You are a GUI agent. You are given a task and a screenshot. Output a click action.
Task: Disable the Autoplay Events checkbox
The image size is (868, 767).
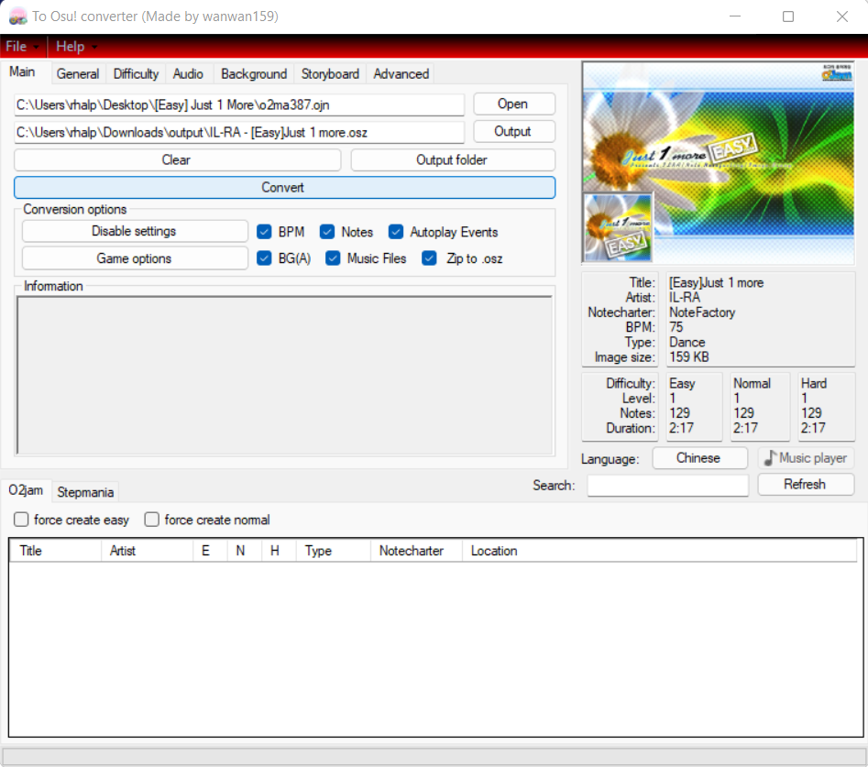pos(396,232)
